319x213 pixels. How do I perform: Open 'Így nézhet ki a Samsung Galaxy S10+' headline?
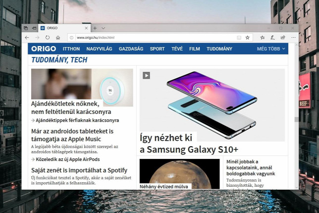pos(189,144)
